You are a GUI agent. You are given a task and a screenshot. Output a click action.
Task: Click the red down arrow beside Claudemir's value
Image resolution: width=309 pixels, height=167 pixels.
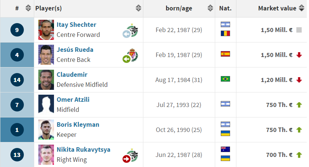pyautogui.click(x=299, y=80)
